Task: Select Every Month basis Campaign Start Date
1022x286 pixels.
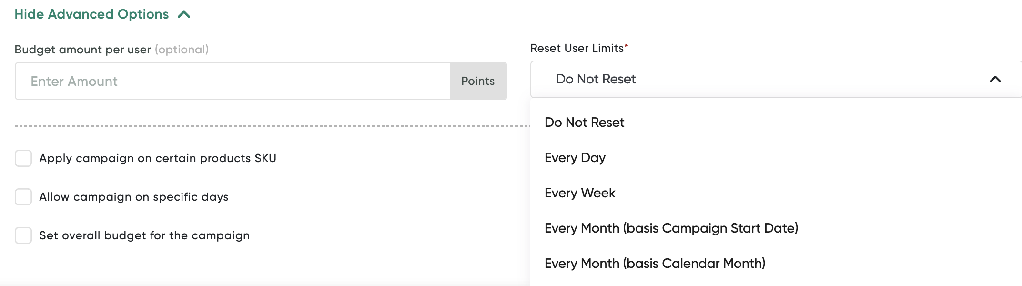Action: pos(671,228)
